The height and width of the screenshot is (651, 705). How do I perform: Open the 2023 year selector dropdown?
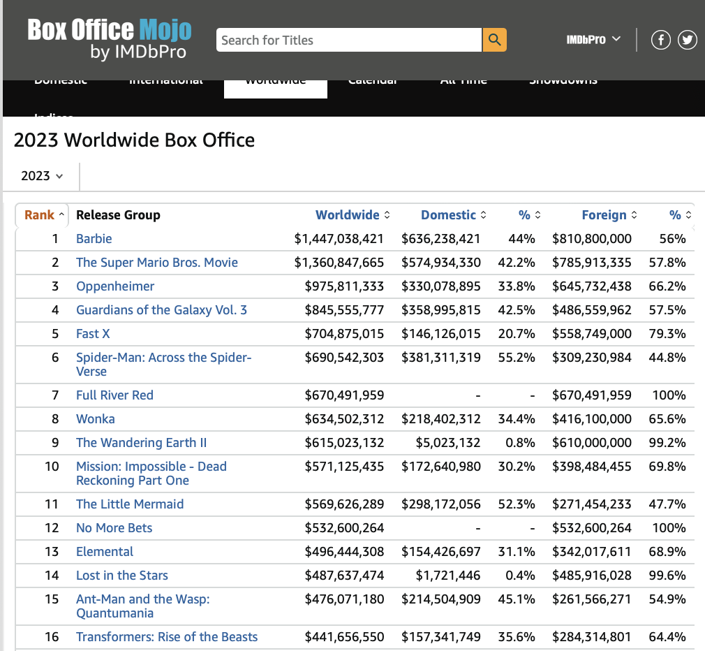42,176
